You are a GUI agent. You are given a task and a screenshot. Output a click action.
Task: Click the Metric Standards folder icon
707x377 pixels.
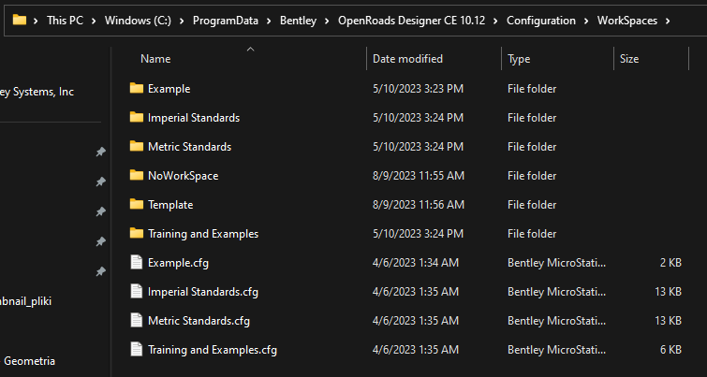point(136,146)
